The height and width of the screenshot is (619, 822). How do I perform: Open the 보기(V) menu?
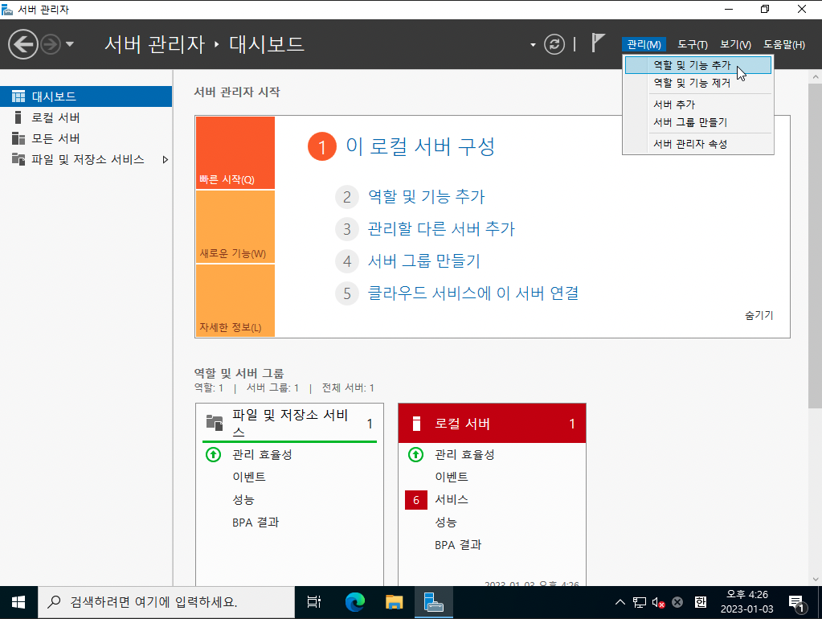pyautogui.click(x=735, y=44)
